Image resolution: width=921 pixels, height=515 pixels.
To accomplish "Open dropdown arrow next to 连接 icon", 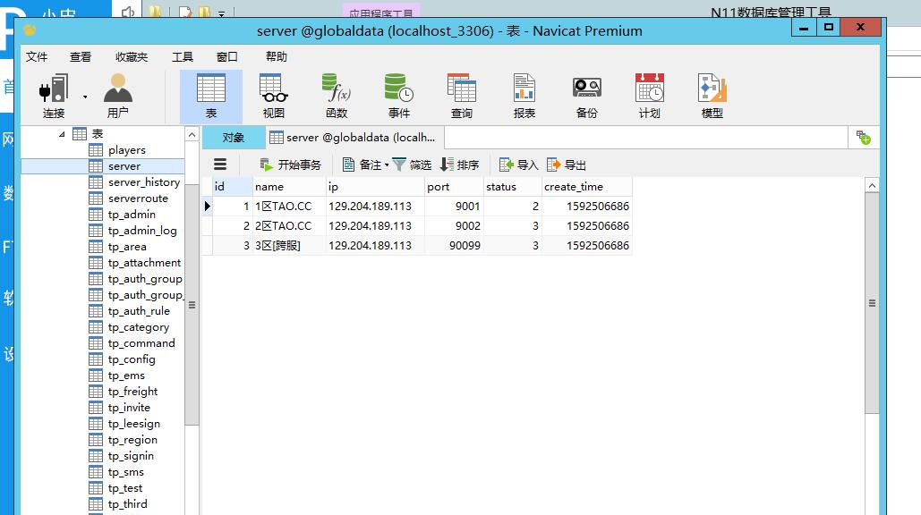I will pos(85,96).
